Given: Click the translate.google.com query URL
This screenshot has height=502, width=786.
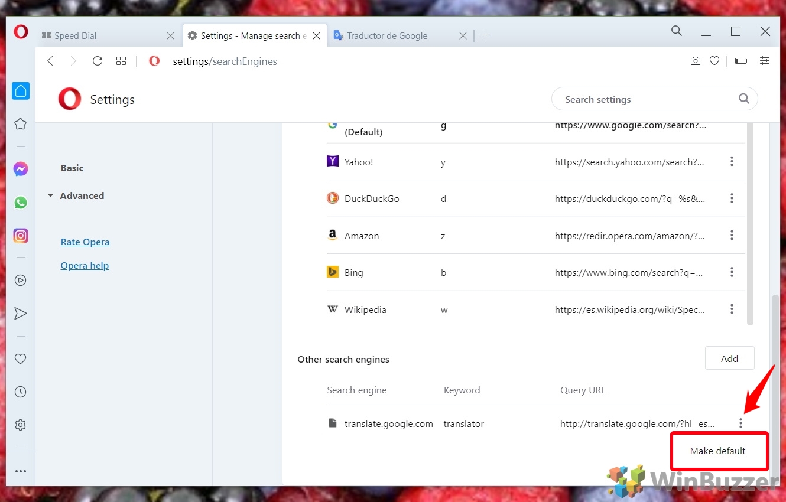Looking at the screenshot, I should tap(637, 423).
